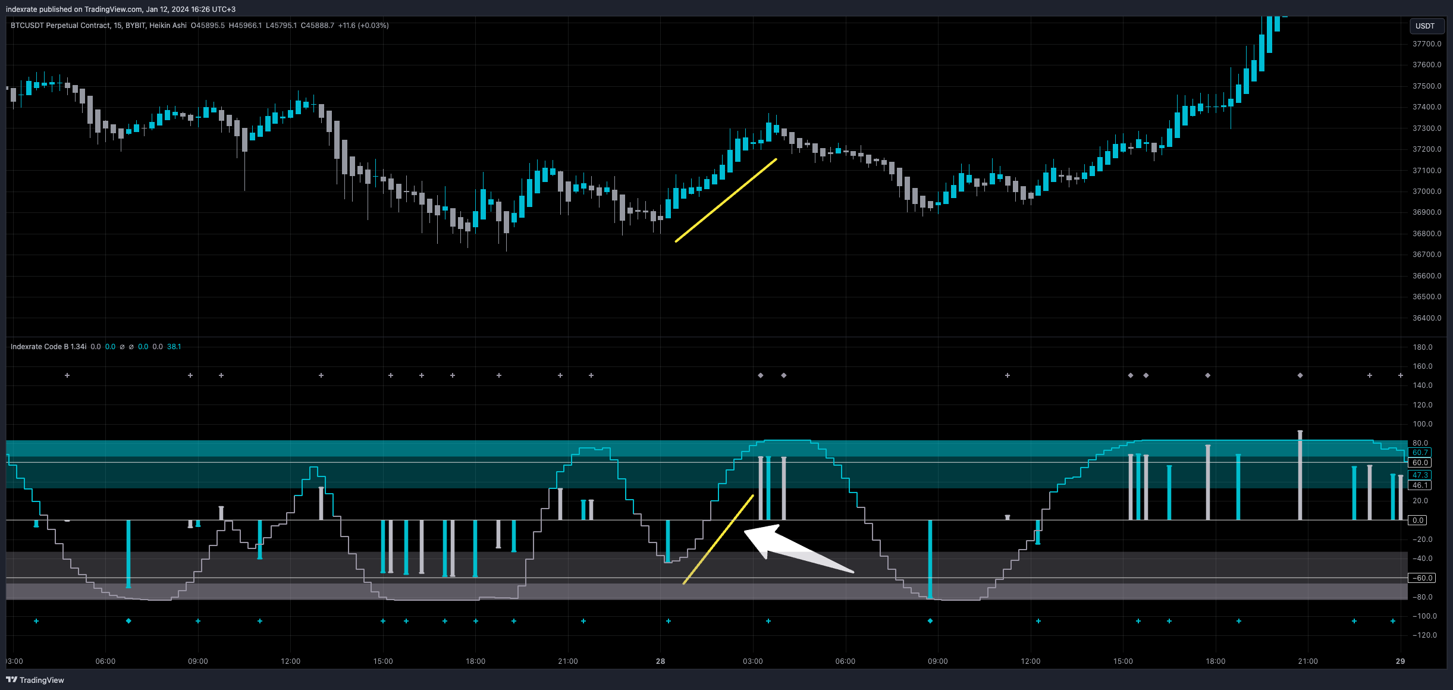Click the 36800.0 price axis label
1453x690 pixels.
pos(1427,234)
